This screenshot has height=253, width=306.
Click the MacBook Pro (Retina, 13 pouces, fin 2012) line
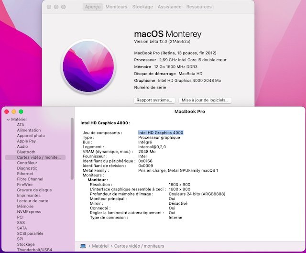[x=175, y=53]
